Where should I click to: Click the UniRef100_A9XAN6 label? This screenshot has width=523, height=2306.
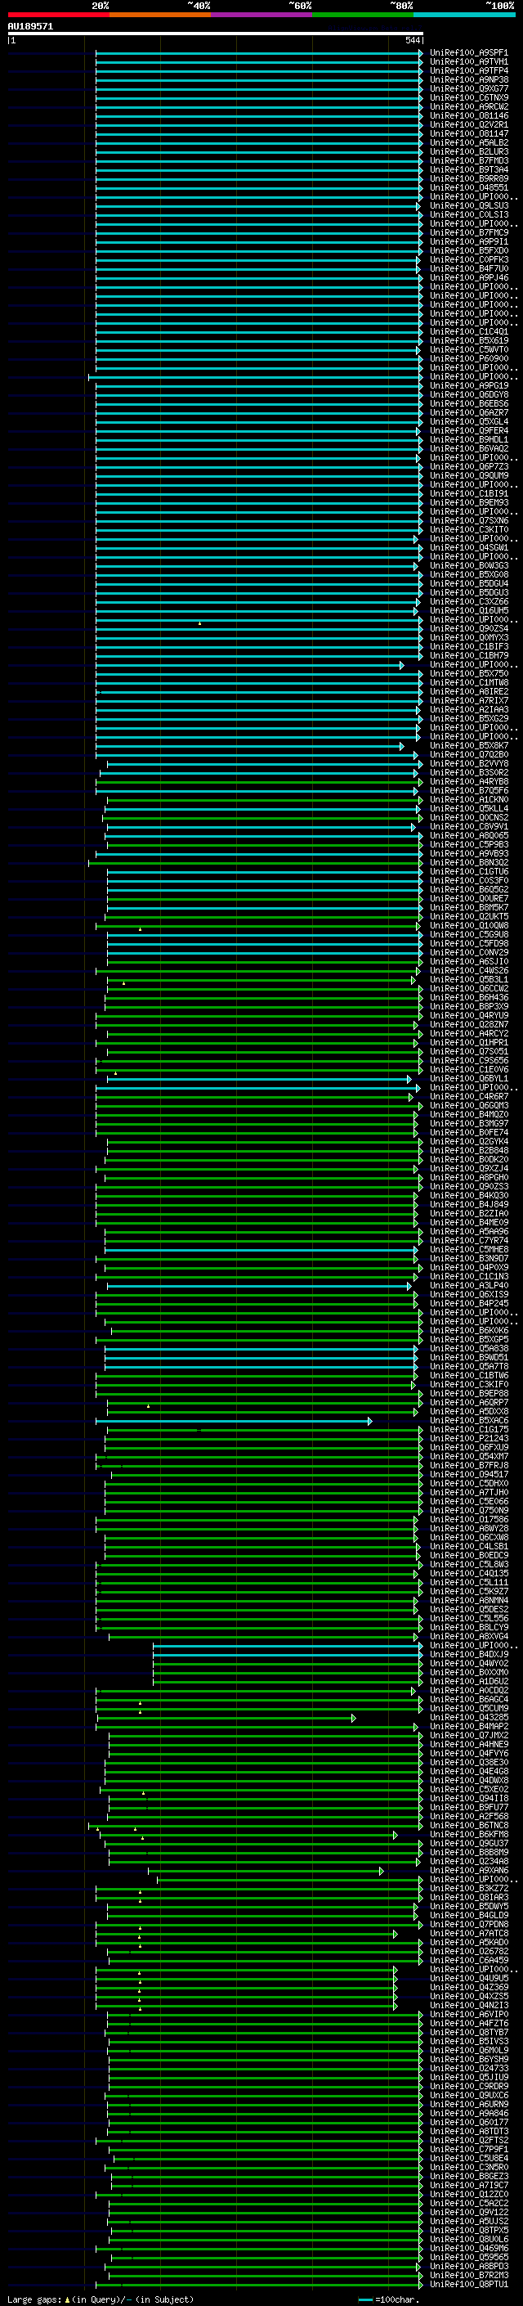coord(468,1871)
